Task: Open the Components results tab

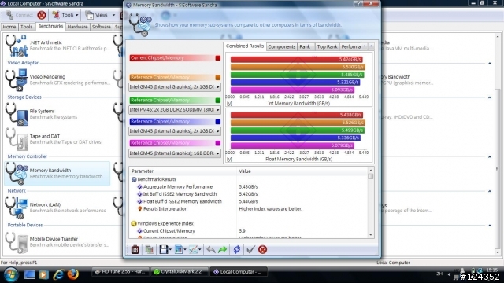Action: pos(282,46)
